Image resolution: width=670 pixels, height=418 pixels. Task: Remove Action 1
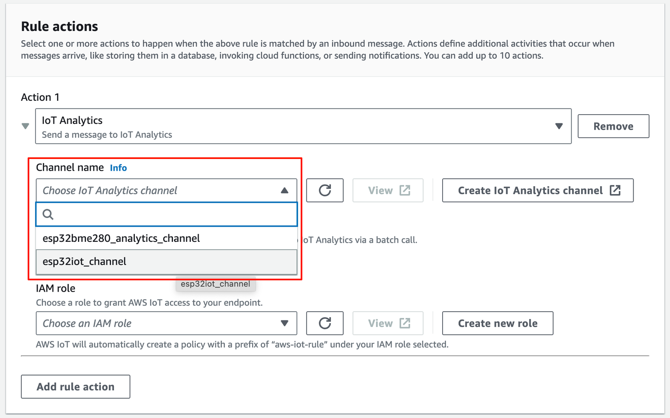point(613,126)
